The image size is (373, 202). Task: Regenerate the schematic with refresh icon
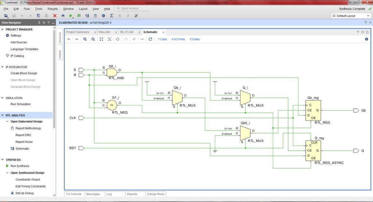(x=150, y=39)
